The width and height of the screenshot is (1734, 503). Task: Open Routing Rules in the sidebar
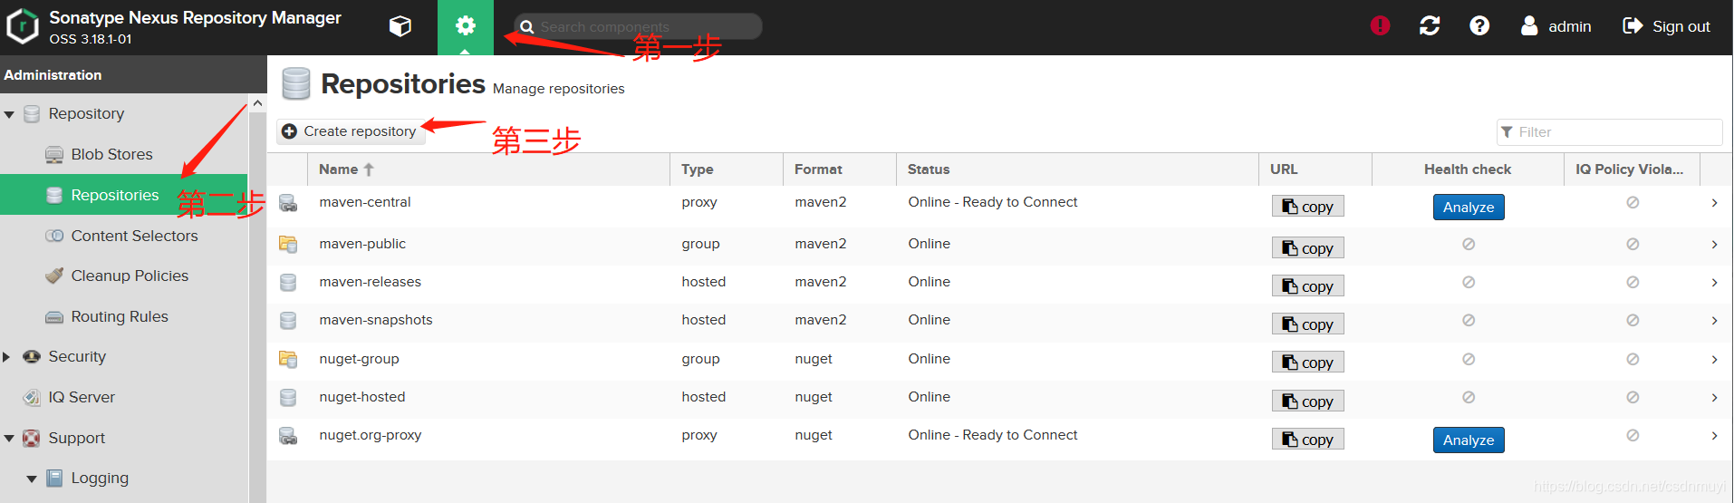120,316
